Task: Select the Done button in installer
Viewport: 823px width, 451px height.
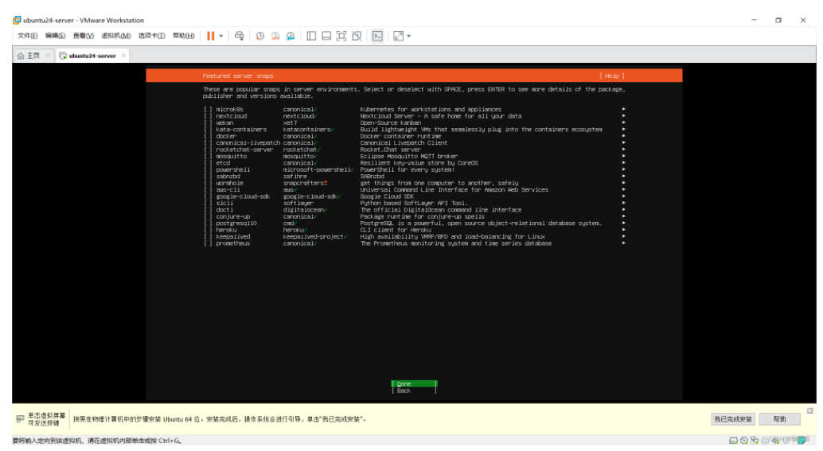Action: (x=414, y=384)
